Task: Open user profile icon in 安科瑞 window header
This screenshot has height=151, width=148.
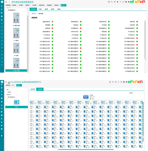Action: pos(145,2)
